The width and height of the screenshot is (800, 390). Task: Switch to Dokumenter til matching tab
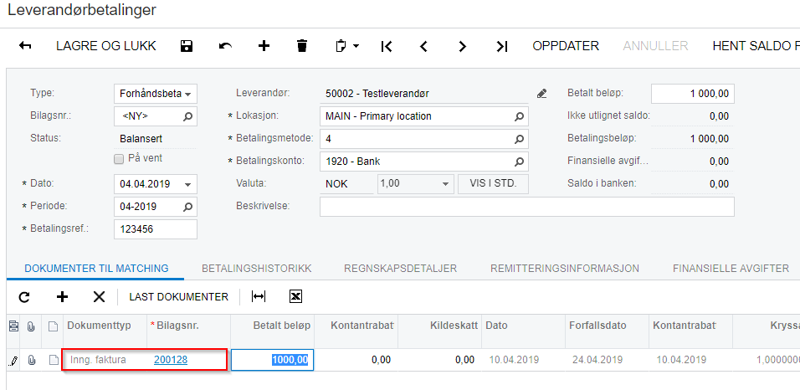point(96,268)
